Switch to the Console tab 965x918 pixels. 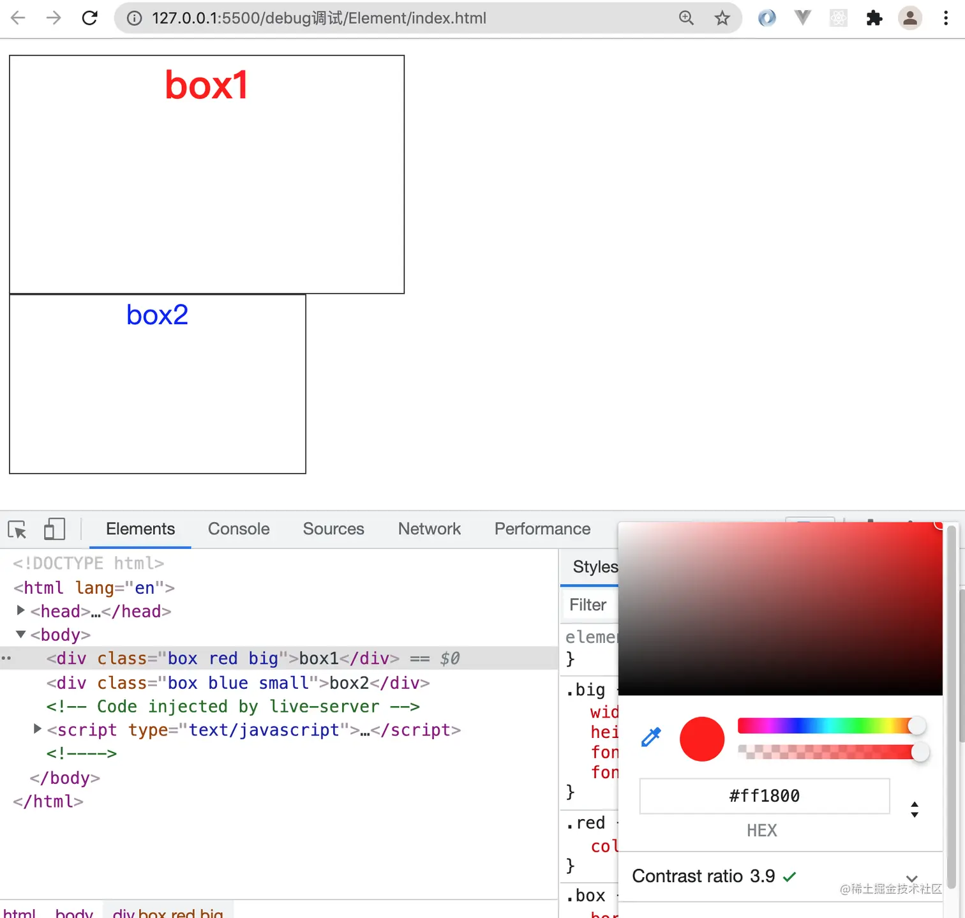[239, 529]
